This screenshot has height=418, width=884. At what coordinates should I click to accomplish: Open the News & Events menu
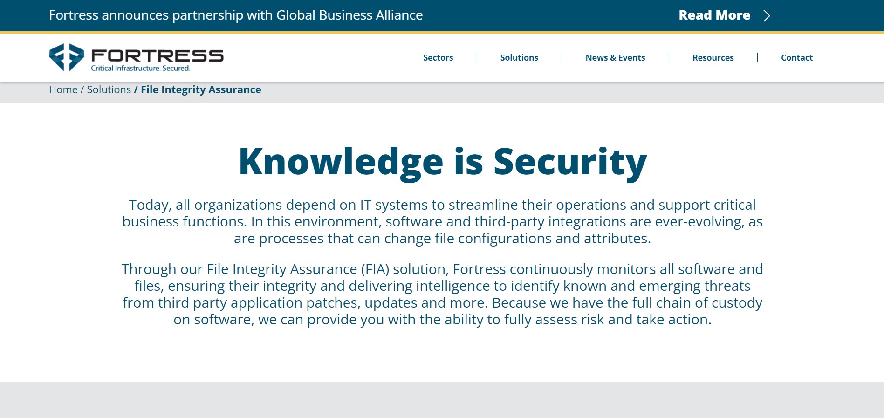[615, 57]
